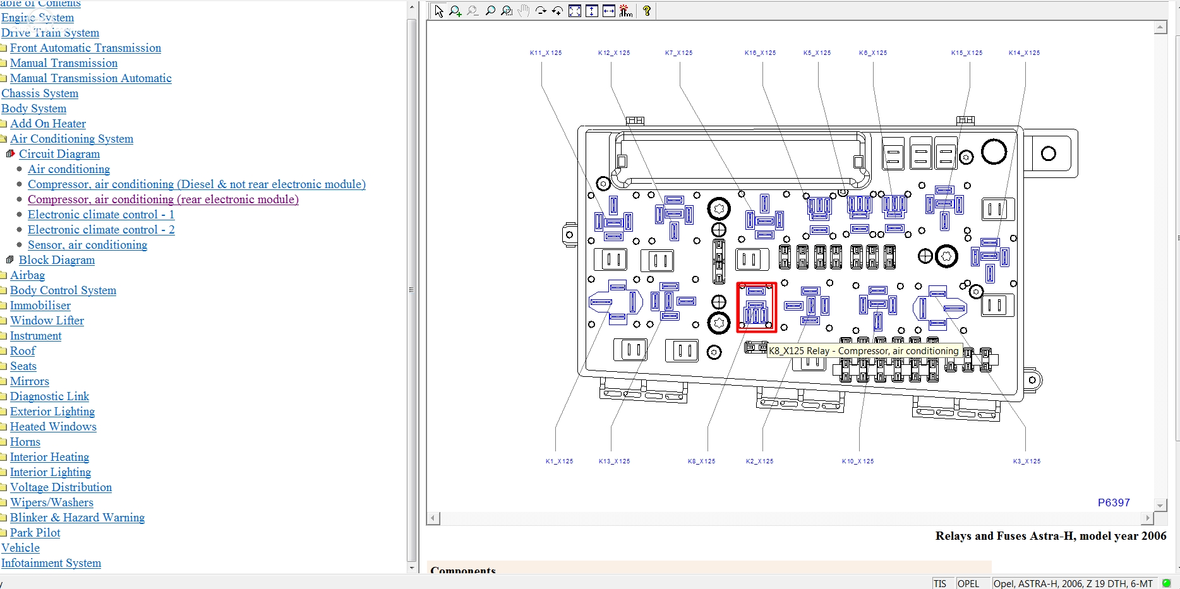Open the viewer help question mark
Screen dimensions: 1180x589
click(x=647, y=11)
